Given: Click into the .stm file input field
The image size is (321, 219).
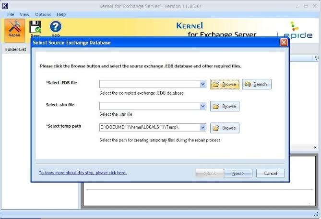Looking at the screenshot, I should pyautogui.click(x=150, y=106).
